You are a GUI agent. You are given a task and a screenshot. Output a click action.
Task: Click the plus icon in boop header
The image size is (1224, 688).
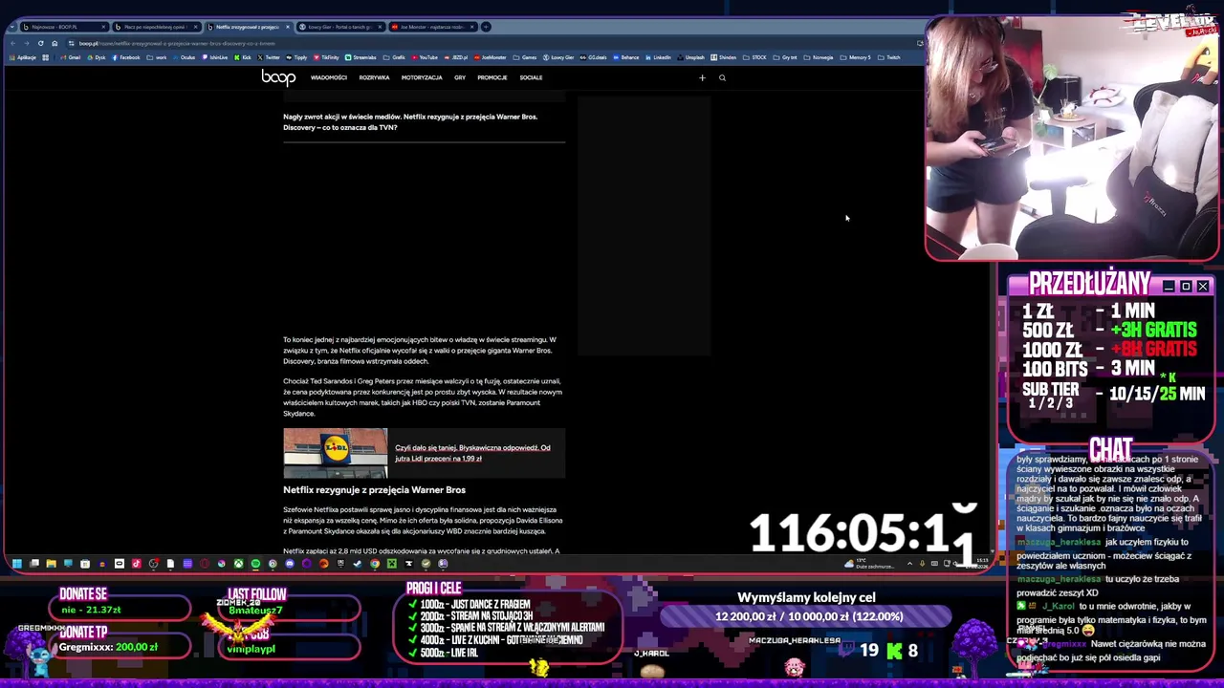(x=702, y=77)
